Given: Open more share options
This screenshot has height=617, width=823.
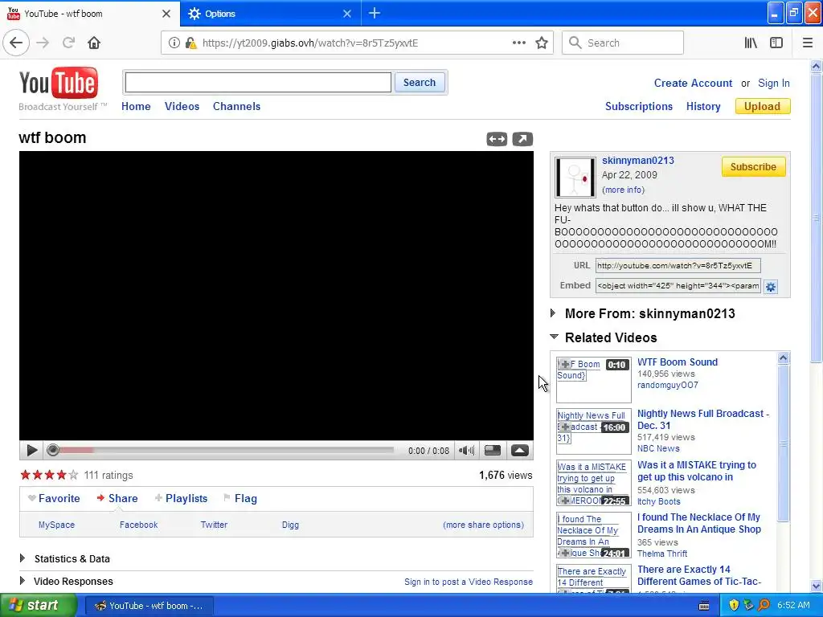Looking at the screenshot, I should tap(483, 525).
